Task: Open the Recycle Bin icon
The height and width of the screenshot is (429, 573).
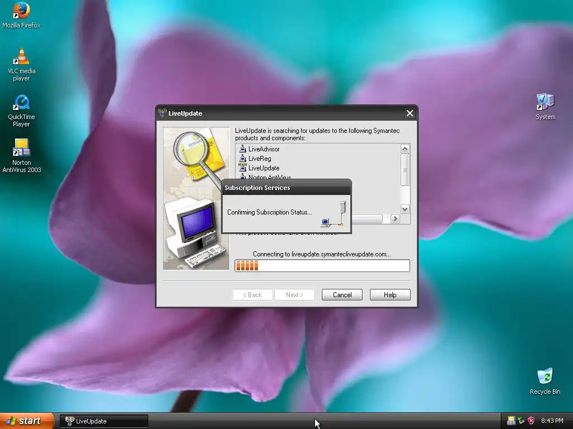Action: click(545, 381)
